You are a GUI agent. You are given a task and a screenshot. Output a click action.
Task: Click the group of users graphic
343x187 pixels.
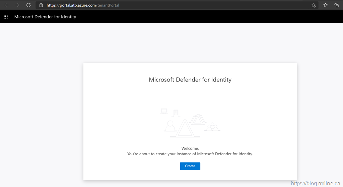point(212,127)
